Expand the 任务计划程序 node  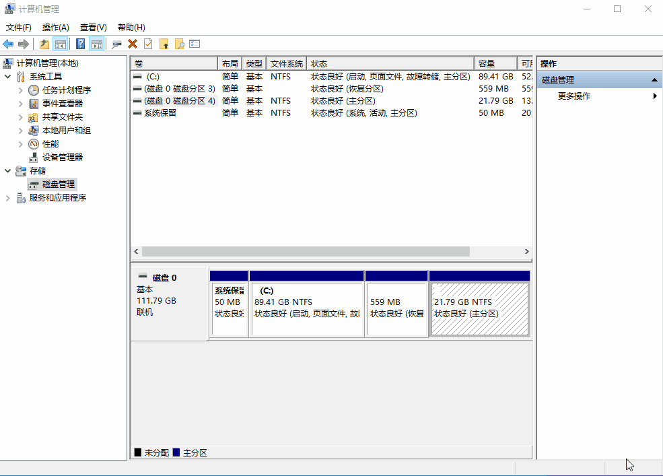[21, 90]
